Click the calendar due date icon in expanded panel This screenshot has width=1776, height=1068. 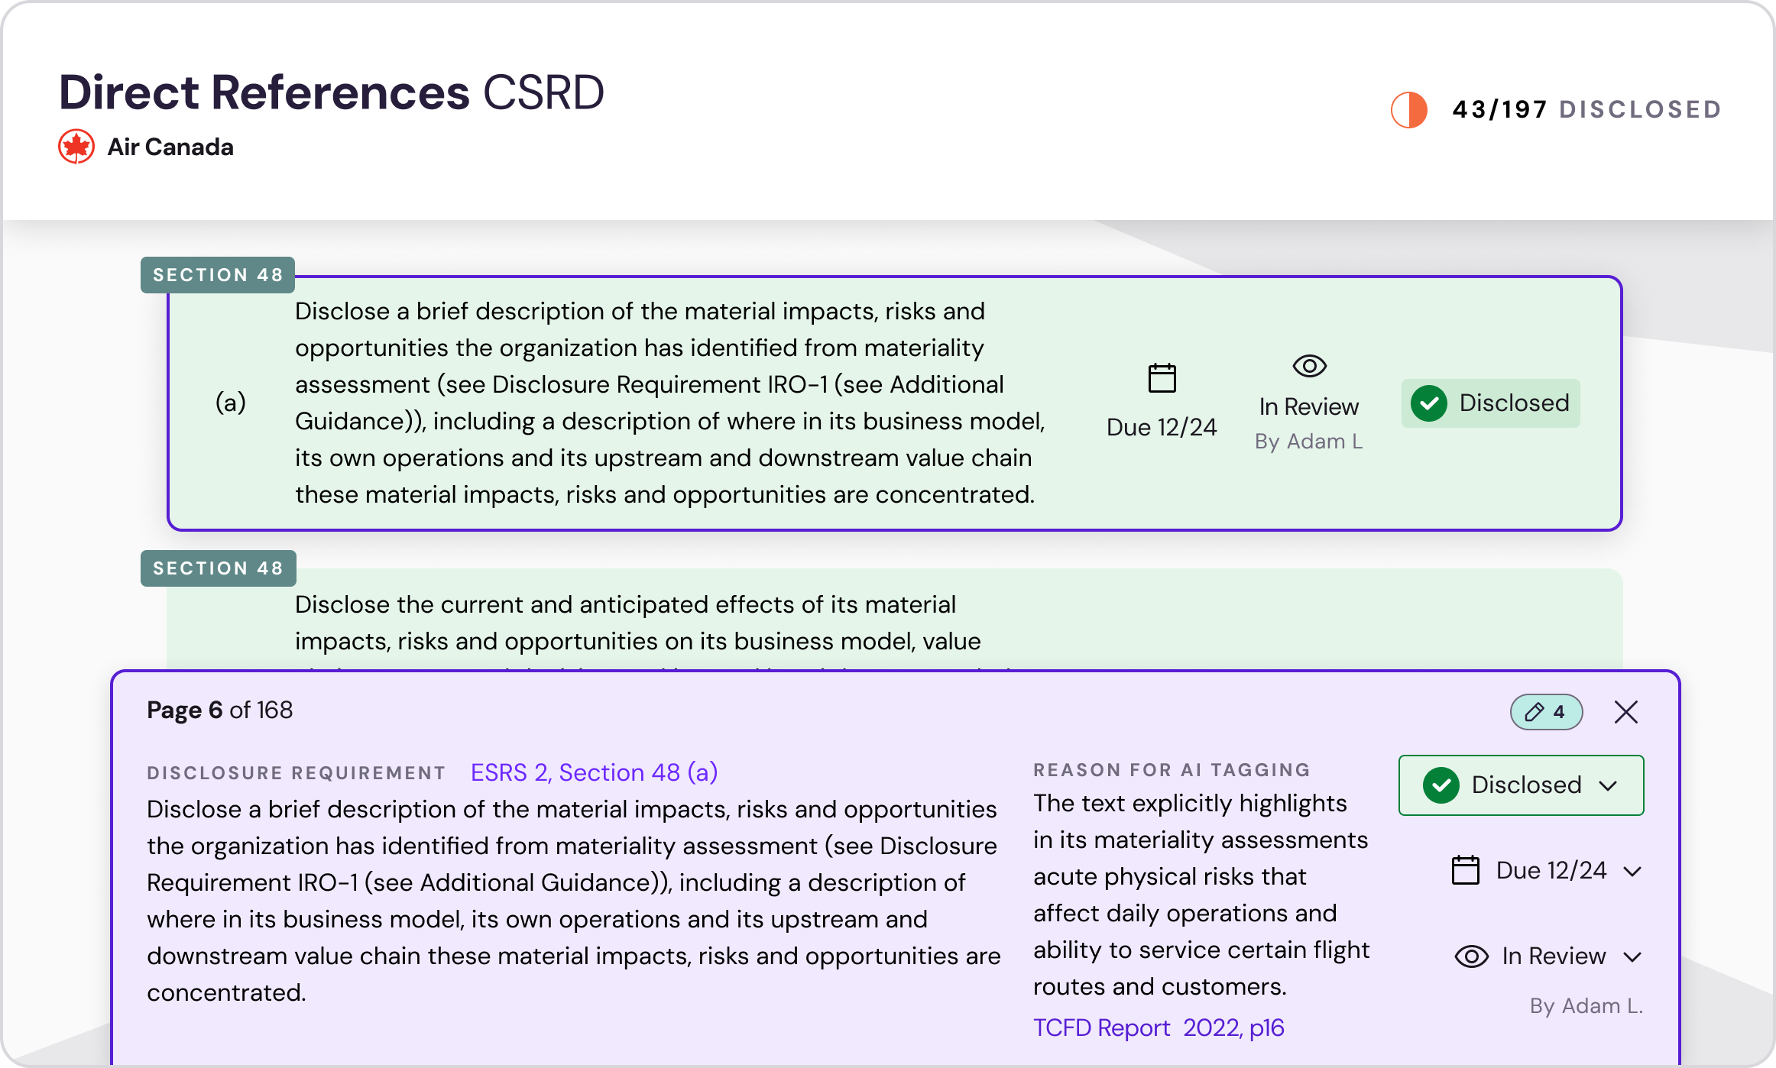point(1465,872)
